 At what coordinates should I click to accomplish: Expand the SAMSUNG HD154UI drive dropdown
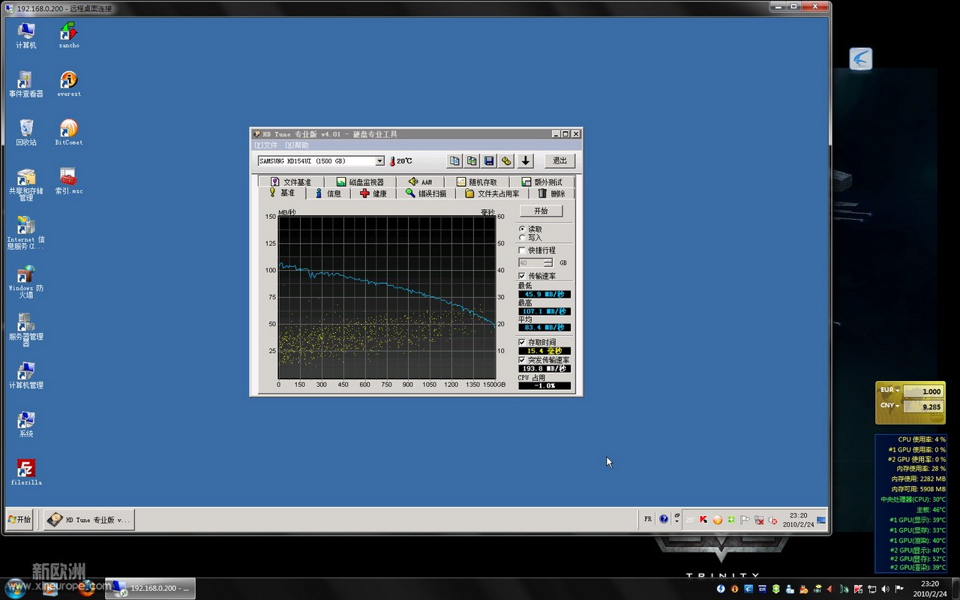click(379, 161)
